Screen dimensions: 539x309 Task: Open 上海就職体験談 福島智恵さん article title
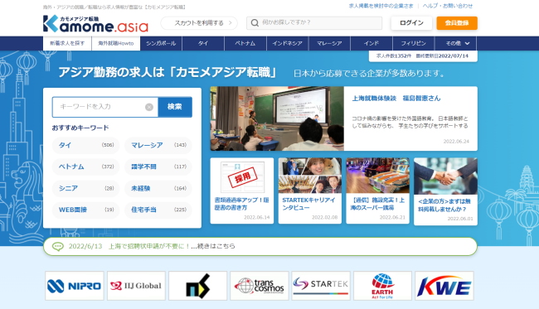[396, 99]
